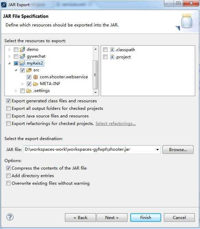Enable Export Java source files and resources
Viewport: 200px width, 229px height.
8,116
